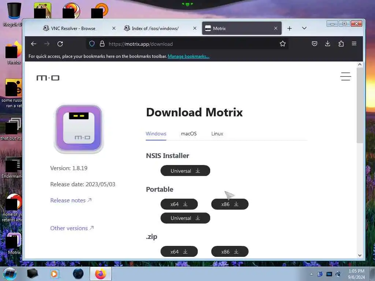
Task: Download the NSIS Installer Universal build
Action: tap(185, 171)
